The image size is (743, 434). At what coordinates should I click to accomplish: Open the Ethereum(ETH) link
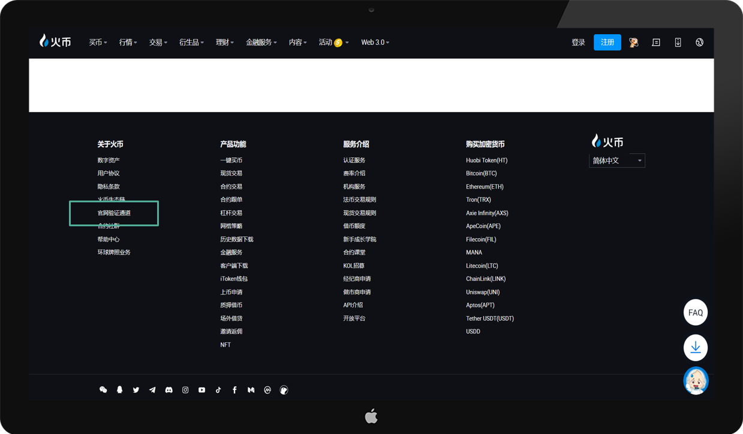click(x=485, y=187)
